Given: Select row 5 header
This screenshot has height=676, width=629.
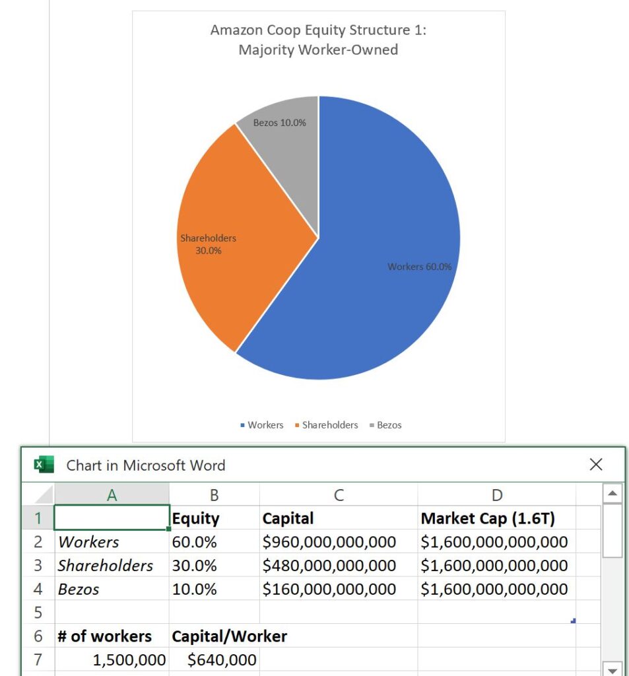Looking at the screenshot, I should (38, 612).
